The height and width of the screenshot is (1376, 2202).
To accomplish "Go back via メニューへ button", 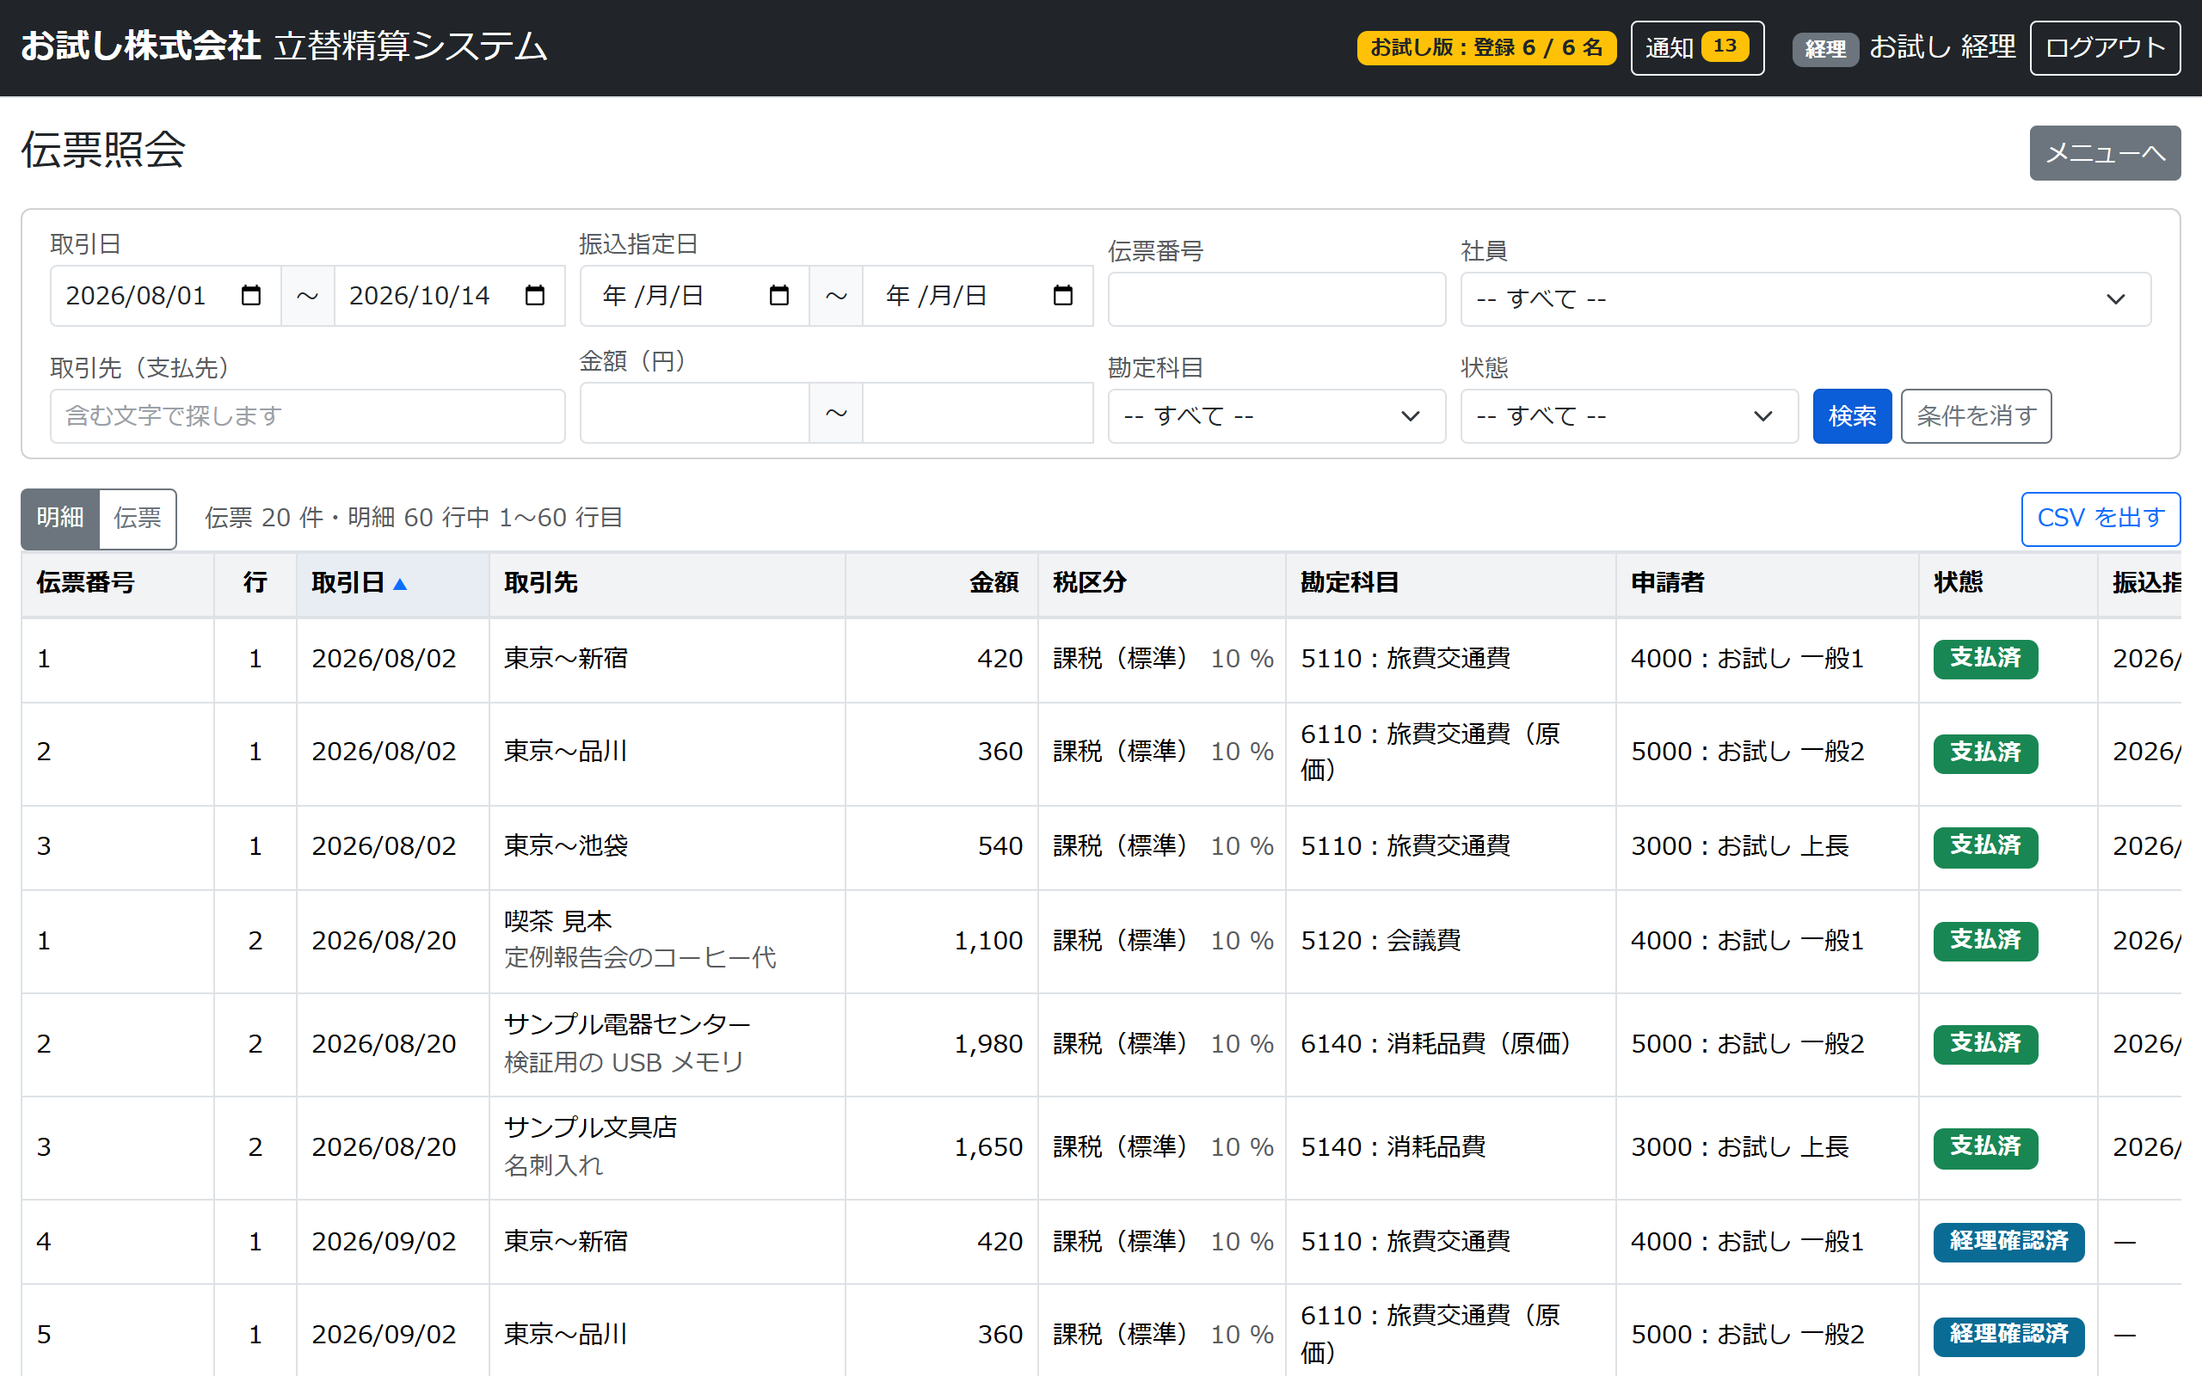I will [2104, 153].
